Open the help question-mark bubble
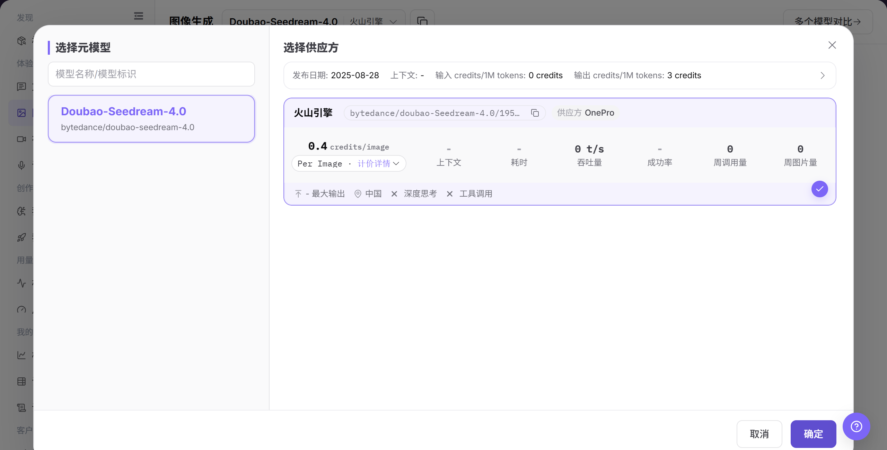This screenshot has width=887, height=450. pyautogui.click(x=856, y=426)
